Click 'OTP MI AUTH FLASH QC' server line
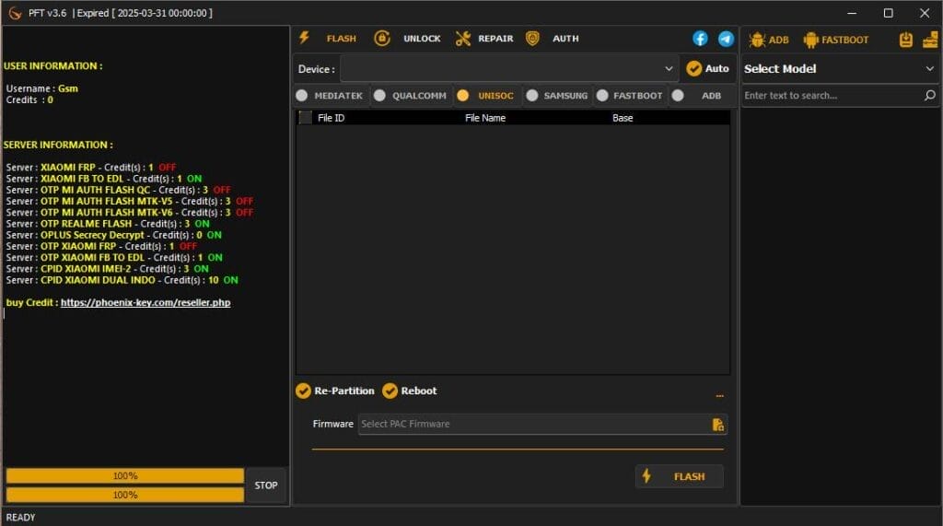Screen dimensions: 943x526 118,190
